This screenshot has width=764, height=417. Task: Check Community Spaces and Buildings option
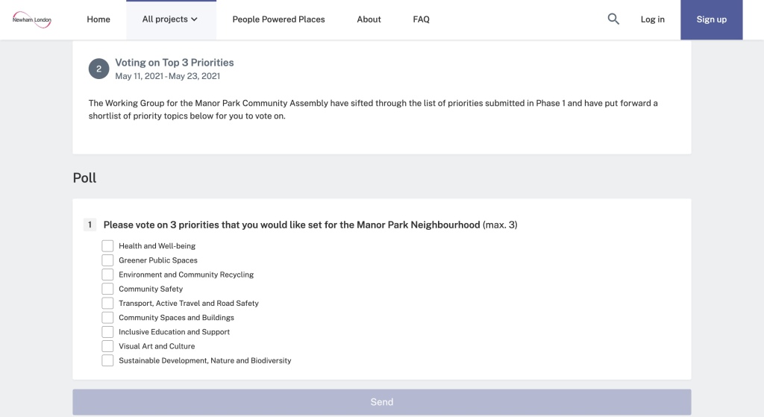pos(107,318)
